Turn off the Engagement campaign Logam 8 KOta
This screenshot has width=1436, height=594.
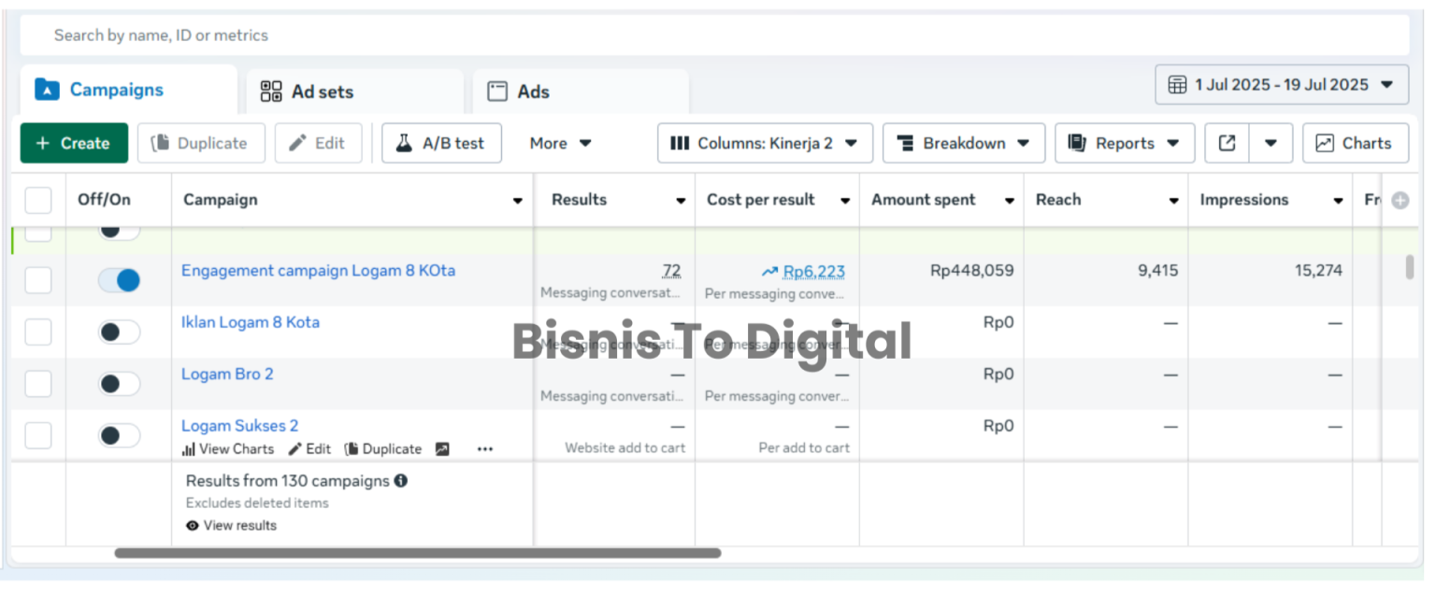(119, 279)
